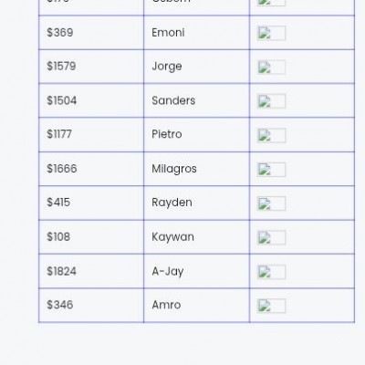Screen dimensions: 365x365
Task: Click the broken image icon in Emoni's row
Action: point(271,33)
